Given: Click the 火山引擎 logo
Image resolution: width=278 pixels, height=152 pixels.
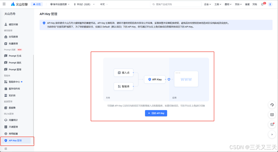Looking at the screenshot, I should point(19,4).
